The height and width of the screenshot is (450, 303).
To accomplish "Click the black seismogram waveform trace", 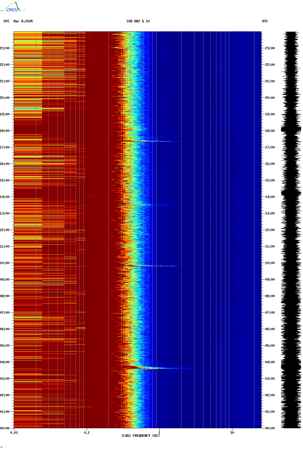I will (291, 230).
